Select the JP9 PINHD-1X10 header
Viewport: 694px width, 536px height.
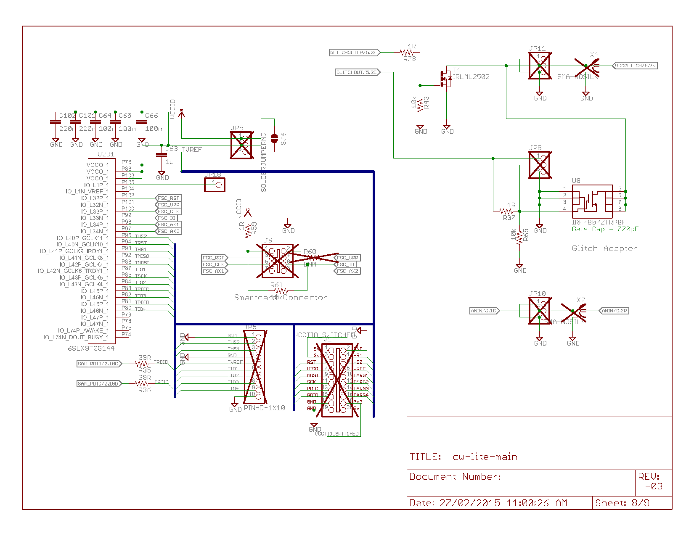click(x=254, y=365)
